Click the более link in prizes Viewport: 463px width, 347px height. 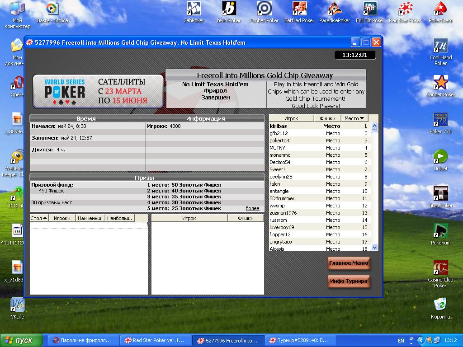(252, 208)
